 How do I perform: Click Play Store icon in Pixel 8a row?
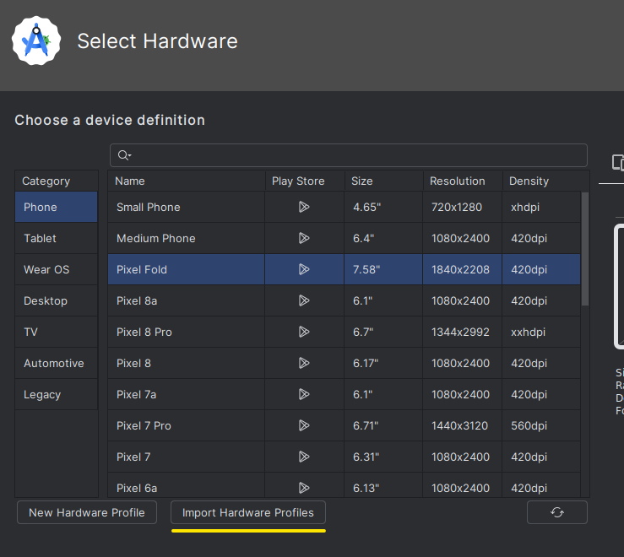[x=304, y=300]
